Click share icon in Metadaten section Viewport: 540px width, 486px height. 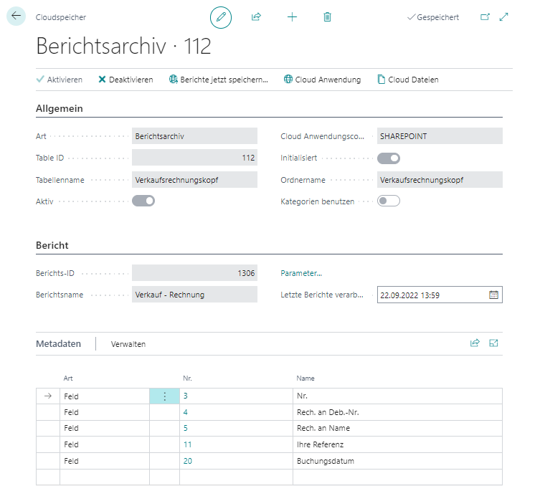tap(475, 343)
